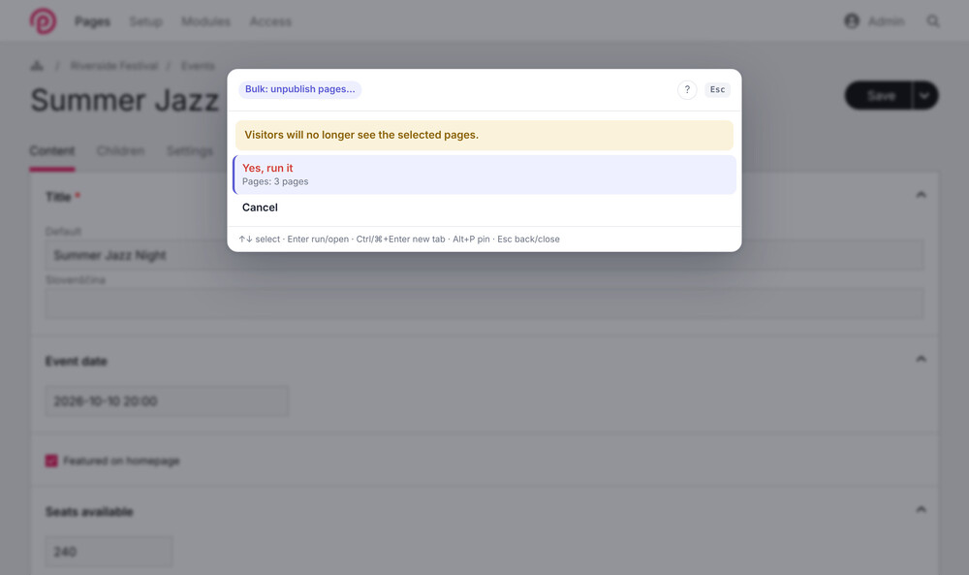Click the Bulk: unpublish pages chip

click(x=300, y=89)
